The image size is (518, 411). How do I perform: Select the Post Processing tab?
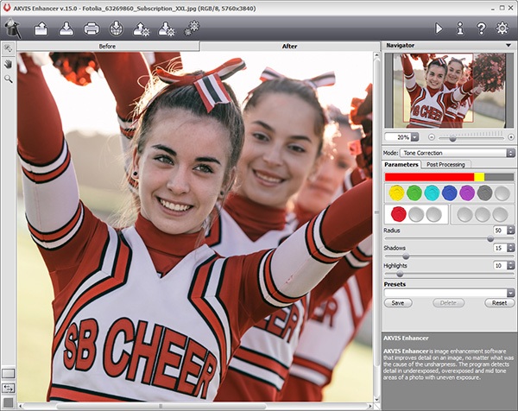[445, 164]
